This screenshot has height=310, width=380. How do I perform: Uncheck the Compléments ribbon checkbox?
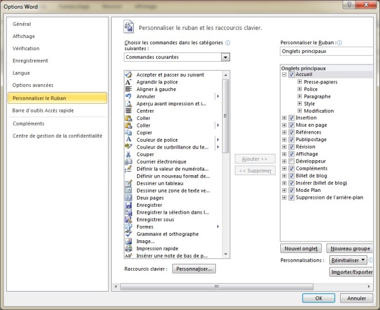tap(291, 169)
